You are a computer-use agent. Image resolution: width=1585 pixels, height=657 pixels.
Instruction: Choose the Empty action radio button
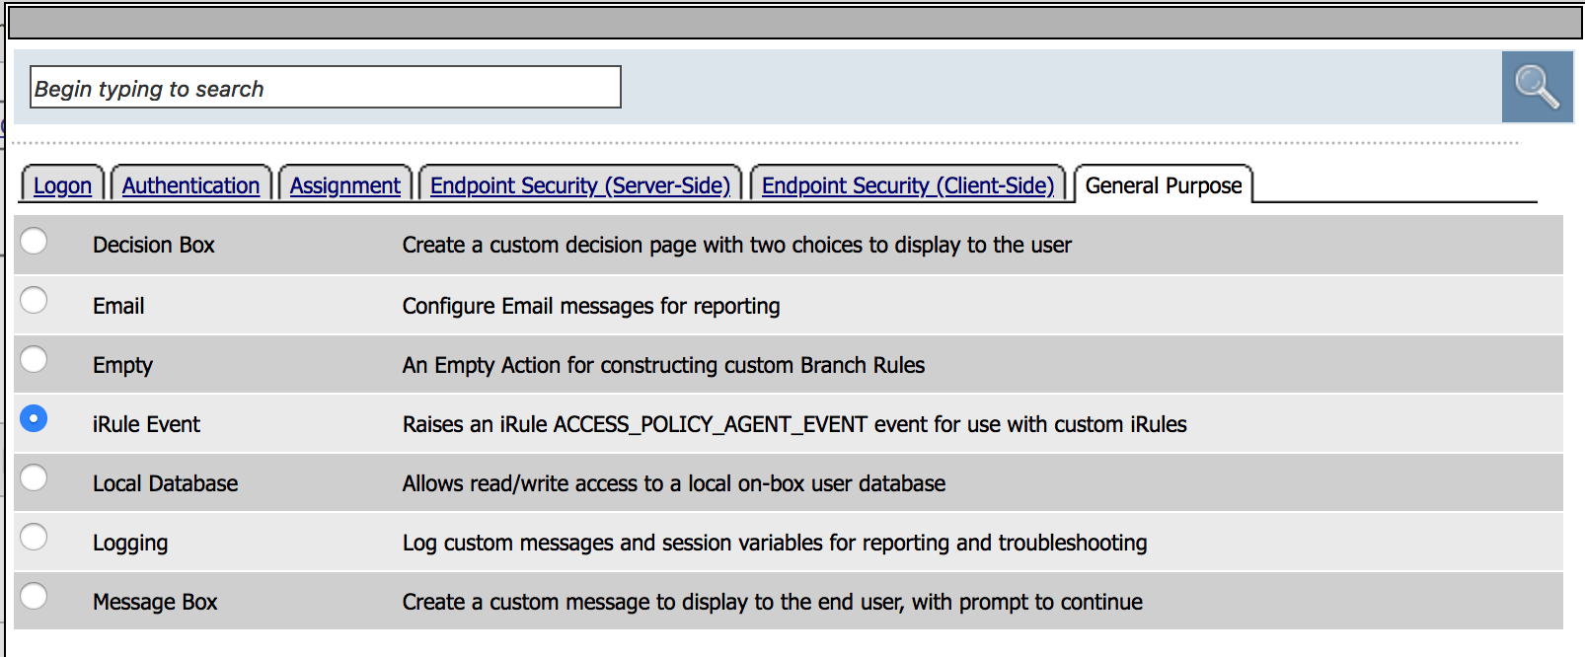34,359
